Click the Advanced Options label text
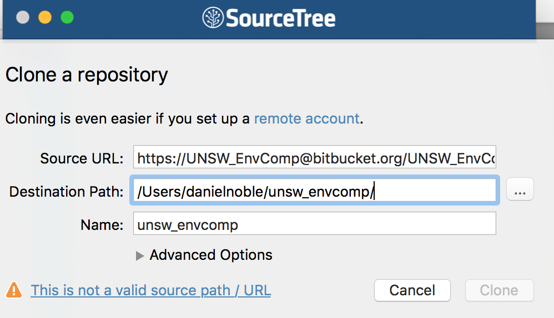This screenshot has height=318, width=554. pos(211,255)
